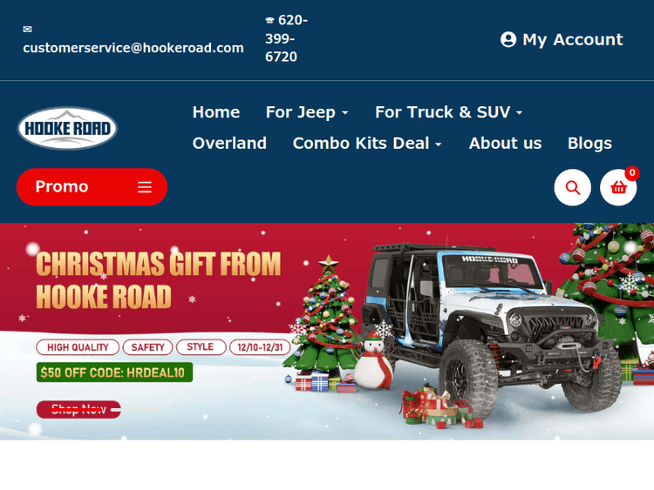Image resolution: width=654 pixels, height=490 pixels.
Task: Click the Christmas Jeep banner image
Action: (x=327, y=332)
